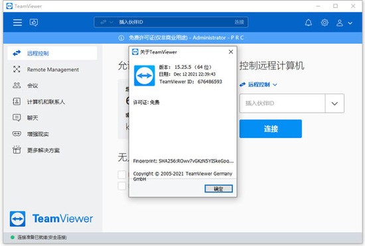The image size is (365, 246).
Task: Toggle the lower checkbox behind the About dialog
Action: coord(122,186)
